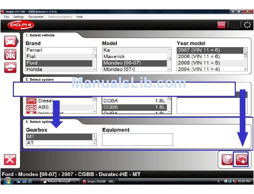Select year model 2006 (VIN 11 = 6)
The height and width of the screenshot is (194, 254).
(210, 57)
